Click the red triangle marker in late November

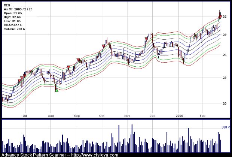coord(146,39)
